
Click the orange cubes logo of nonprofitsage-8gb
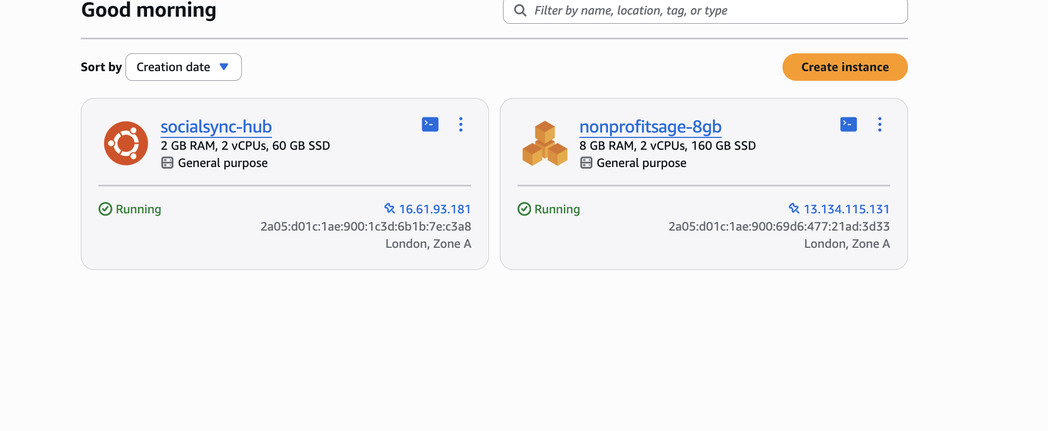[545, 143]
